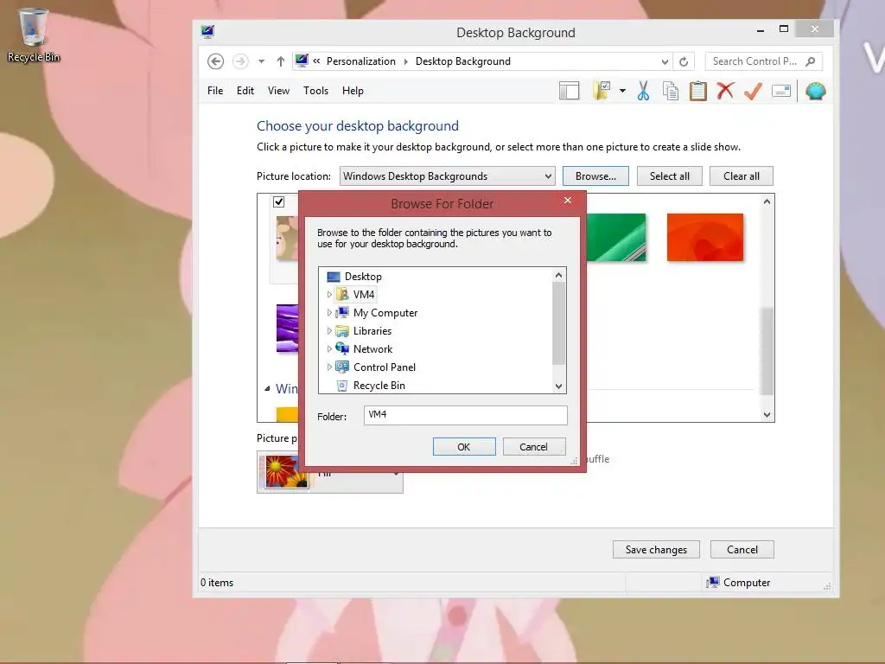Open the Recycle Bin desktop icon
The image size is (885, 664).
pyautogui.click(x=34, y=35)
